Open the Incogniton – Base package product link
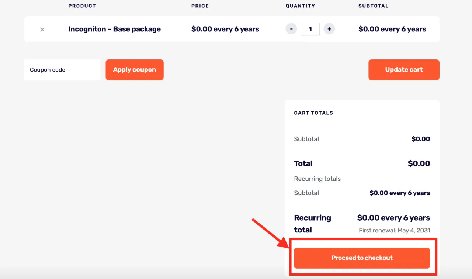The image size is (472, 279). 114,29
